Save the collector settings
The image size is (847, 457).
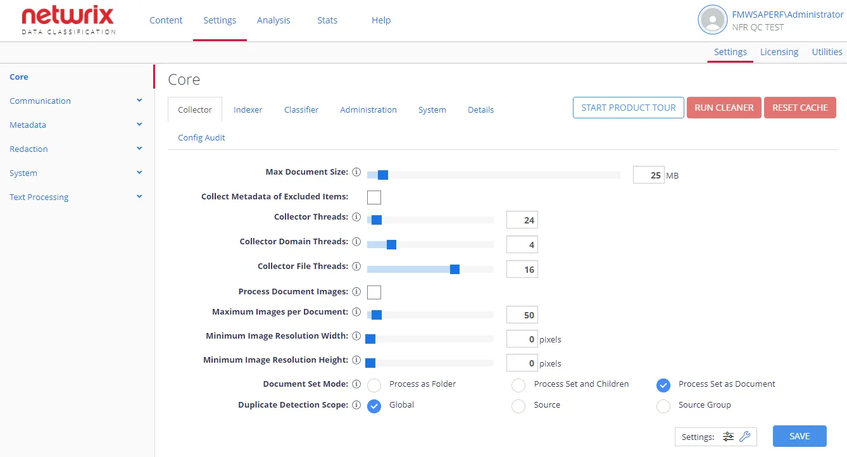[800, 436]
